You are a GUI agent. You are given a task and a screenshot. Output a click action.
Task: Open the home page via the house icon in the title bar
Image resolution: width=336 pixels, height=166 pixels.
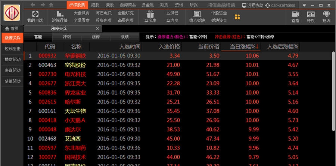(x=51, y=5)
